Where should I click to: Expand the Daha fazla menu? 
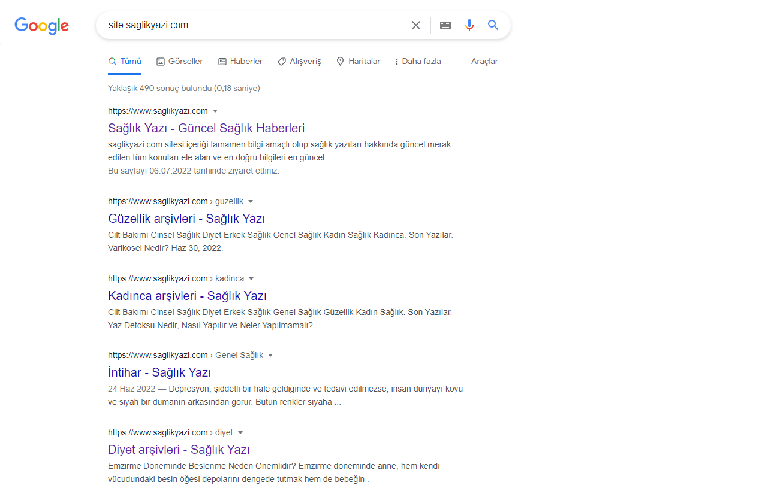click(418, 61)
